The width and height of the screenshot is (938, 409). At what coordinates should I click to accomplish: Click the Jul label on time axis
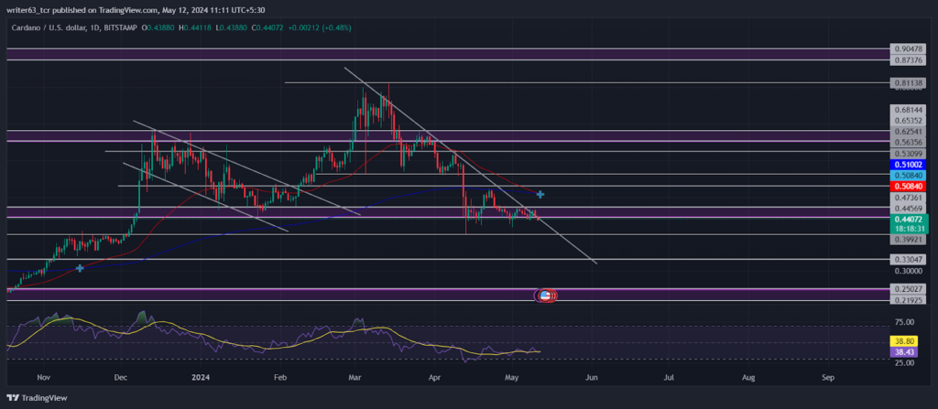point(669,378)
